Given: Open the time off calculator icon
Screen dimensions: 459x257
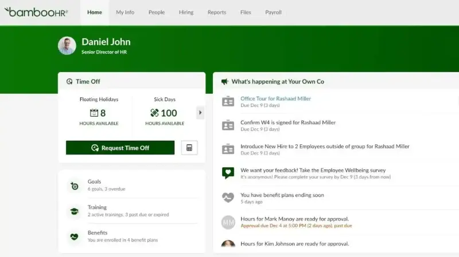Looking at the screenshot, I should click(x=189, y=148).
